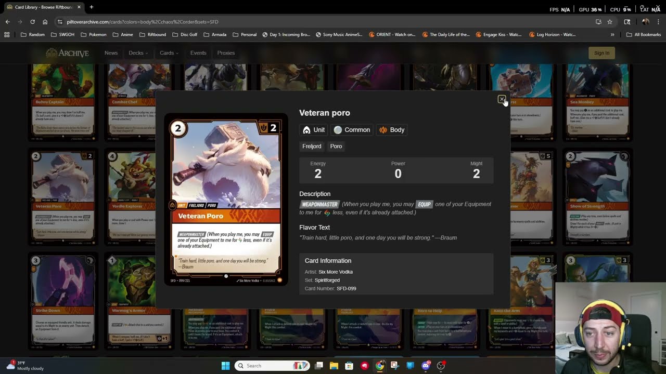The width and height of the screenshot is (666, 374).
Task: Open the Random bookmarks folder
Action: pyautogui.click(x=33, y=35)
